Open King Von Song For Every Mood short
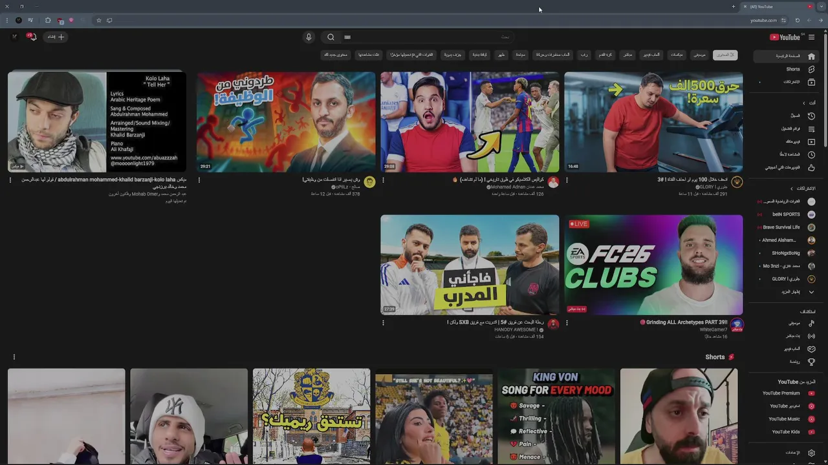 pyautogui.click(x=556, y=417)
